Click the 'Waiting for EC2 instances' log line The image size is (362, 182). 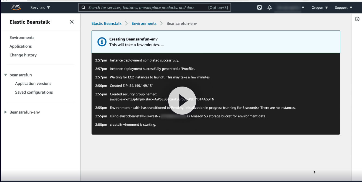pos(160,77)
